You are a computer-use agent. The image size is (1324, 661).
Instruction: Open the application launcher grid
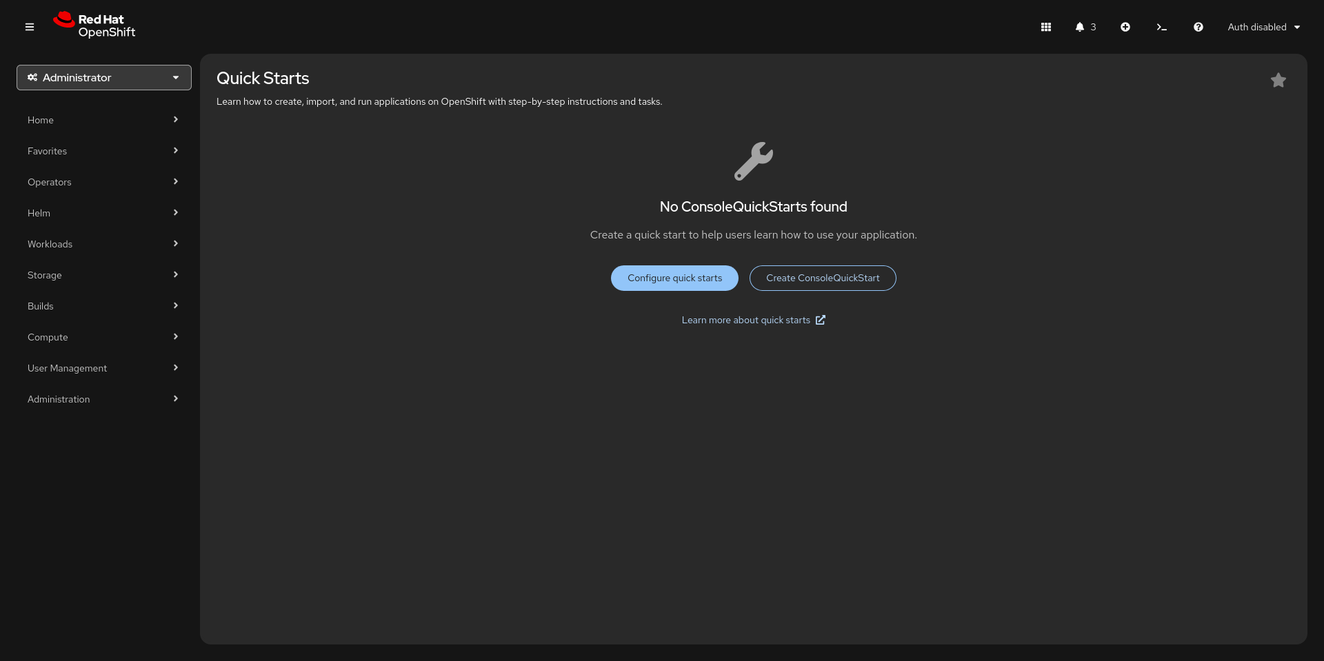click(x=1046, y=27)
